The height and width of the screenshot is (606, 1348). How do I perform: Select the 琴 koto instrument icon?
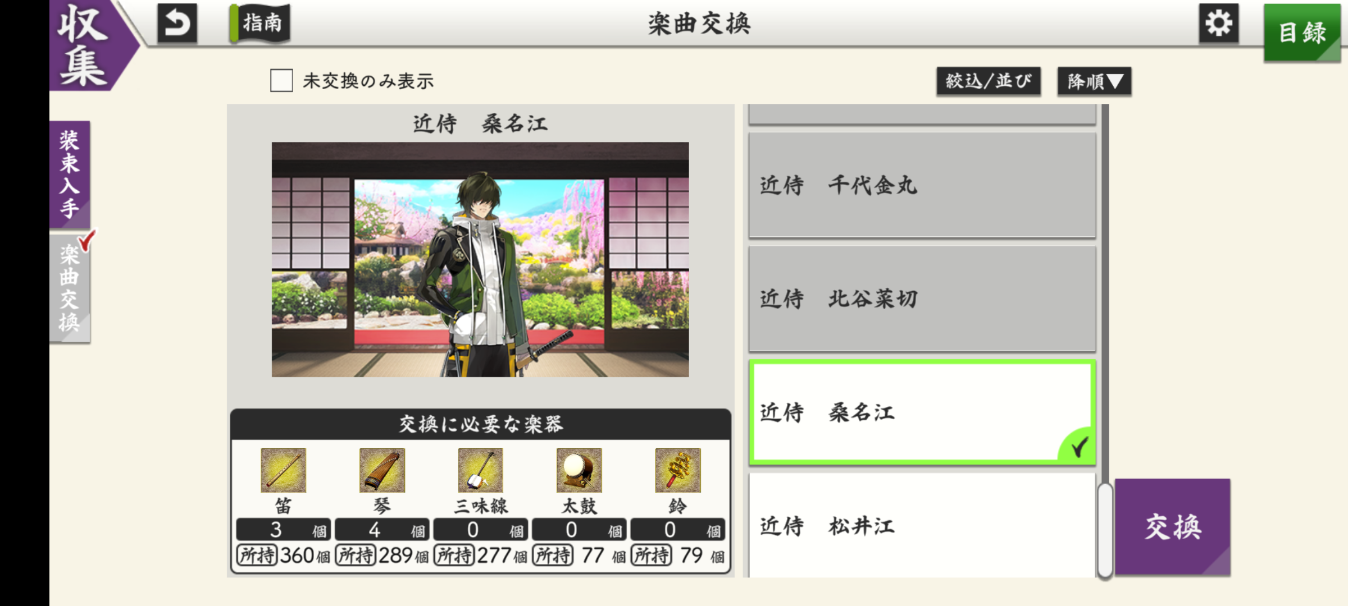tap(382, 470)
